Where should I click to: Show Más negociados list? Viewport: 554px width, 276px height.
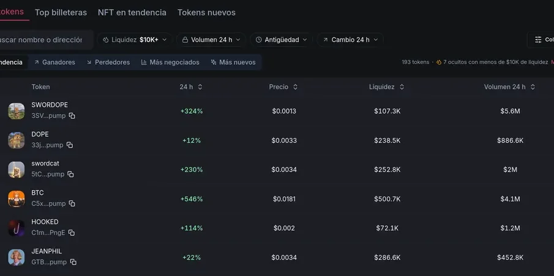click(x=170, y=62)
